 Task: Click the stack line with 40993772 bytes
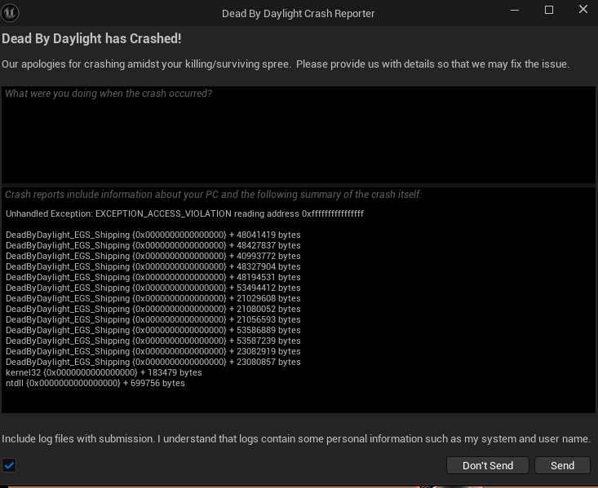click(x=153, y=256)
